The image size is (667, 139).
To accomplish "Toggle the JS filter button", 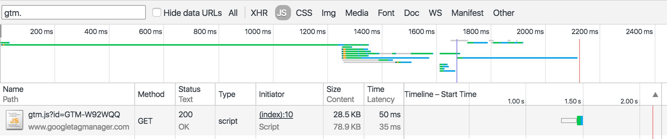I will tap(283, 13).
